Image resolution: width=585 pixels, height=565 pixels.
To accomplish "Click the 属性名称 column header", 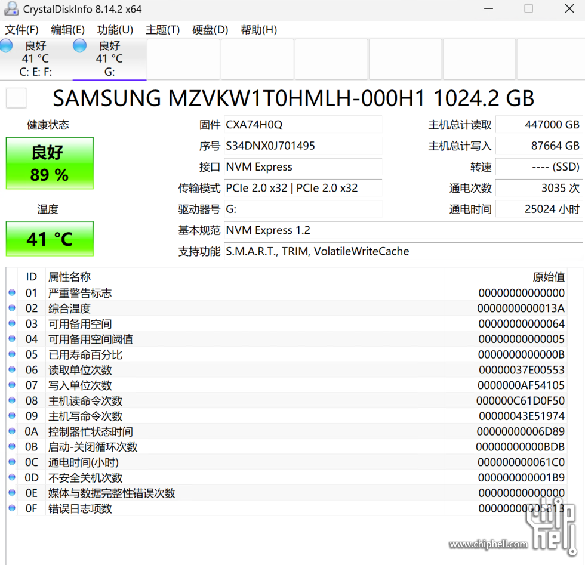I will point(244,277).
